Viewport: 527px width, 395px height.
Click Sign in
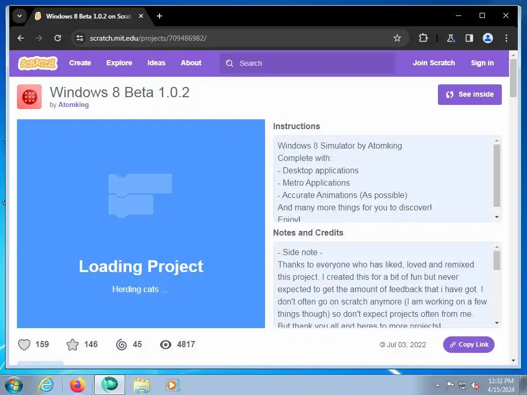[482, 63]
